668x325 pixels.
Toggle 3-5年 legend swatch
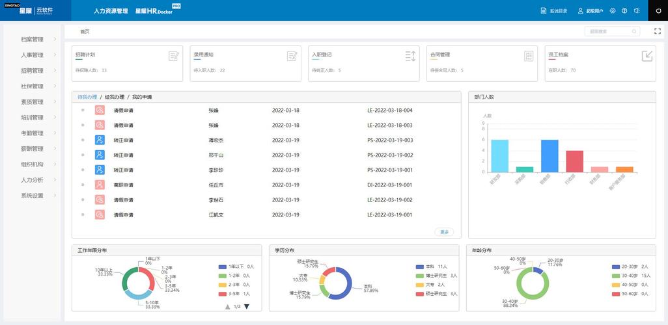coord(222,294)
